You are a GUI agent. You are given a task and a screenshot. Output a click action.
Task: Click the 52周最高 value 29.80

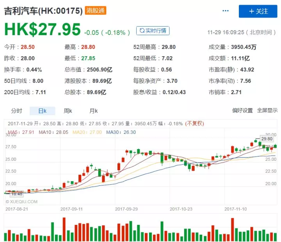click(169, 47)
